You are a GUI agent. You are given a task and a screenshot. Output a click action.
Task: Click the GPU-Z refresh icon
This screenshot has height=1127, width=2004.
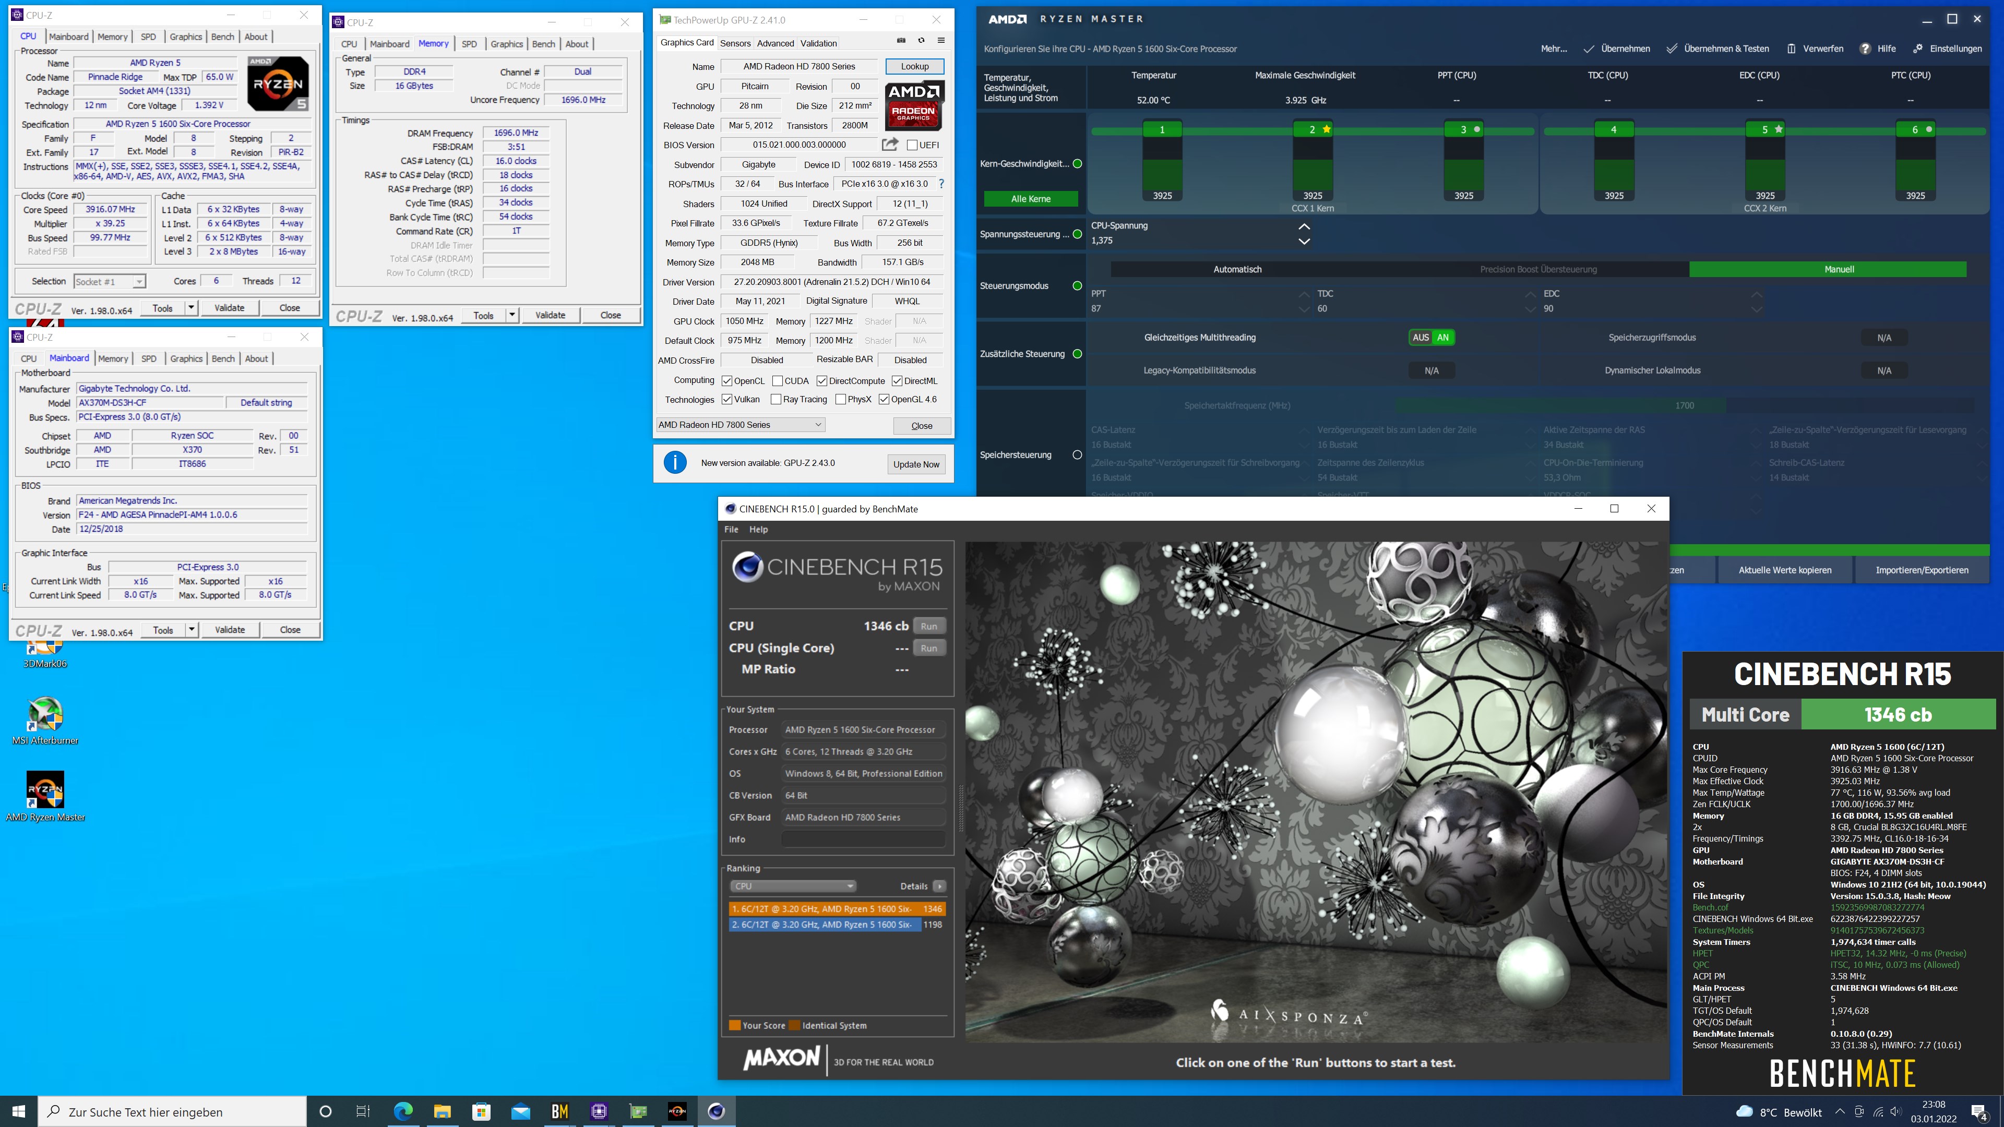[x=921, y=41]
